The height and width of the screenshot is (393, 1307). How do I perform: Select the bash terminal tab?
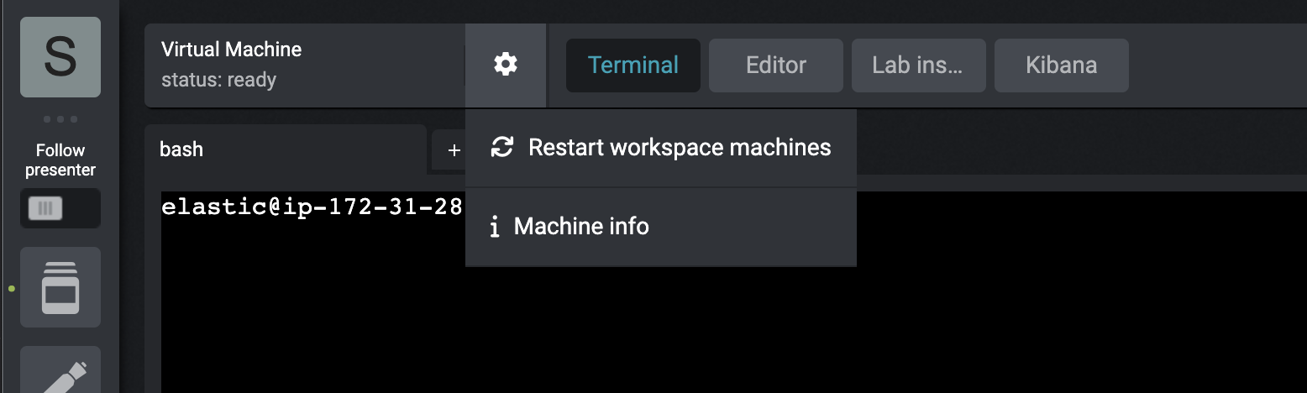point(286,149)
